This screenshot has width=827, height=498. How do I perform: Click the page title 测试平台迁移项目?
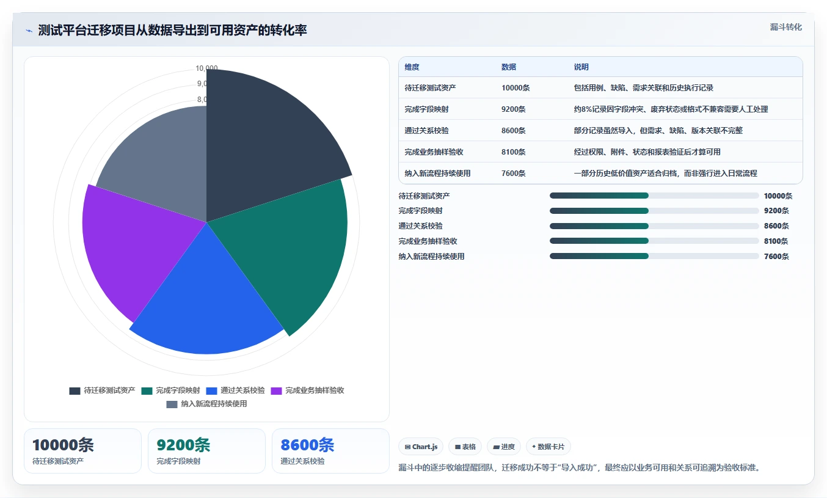pyautogui.click(x=173, y=30)
